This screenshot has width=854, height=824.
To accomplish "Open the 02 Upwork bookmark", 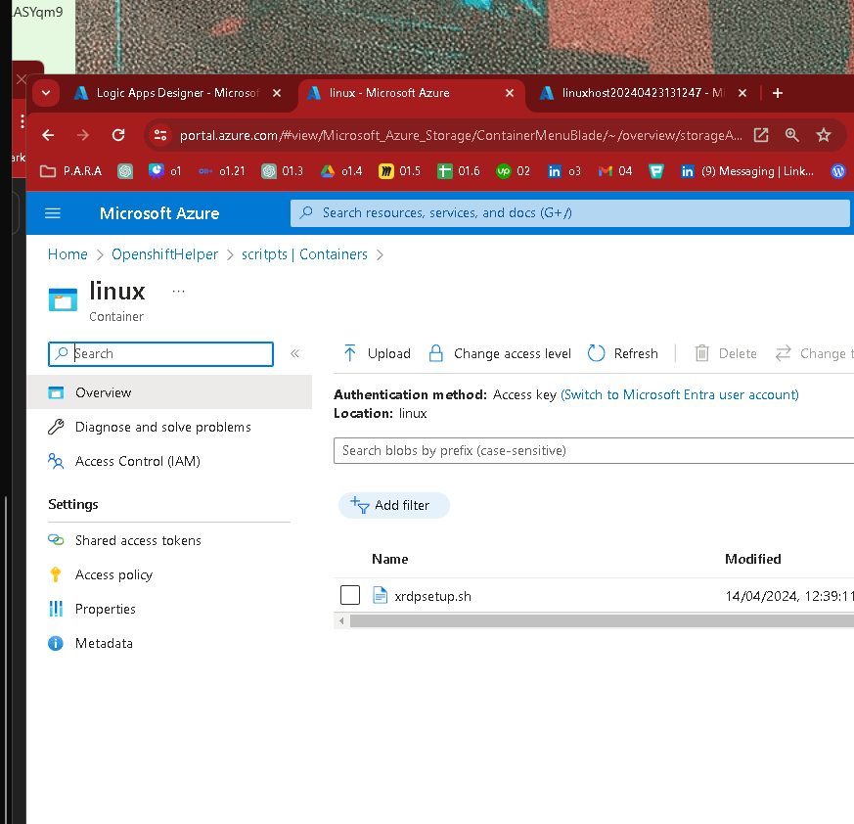I will click(513, 171).
